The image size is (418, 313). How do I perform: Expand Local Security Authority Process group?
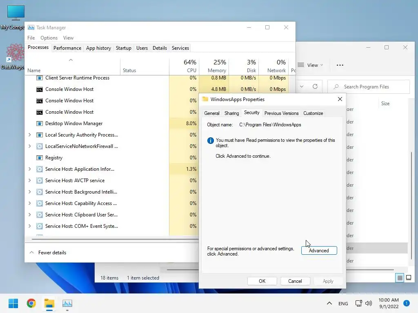pyautogui.click(x=29, y=135)
